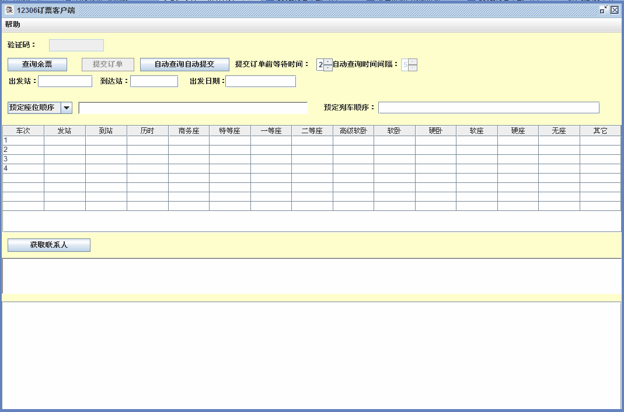
Task: Focus the 出发站 text field
Action: point(65,81)
